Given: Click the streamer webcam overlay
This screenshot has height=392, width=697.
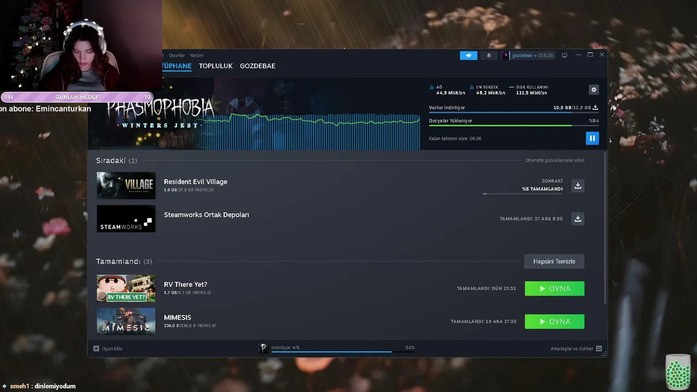Looking at the screenshot, I should click(81, 46).
